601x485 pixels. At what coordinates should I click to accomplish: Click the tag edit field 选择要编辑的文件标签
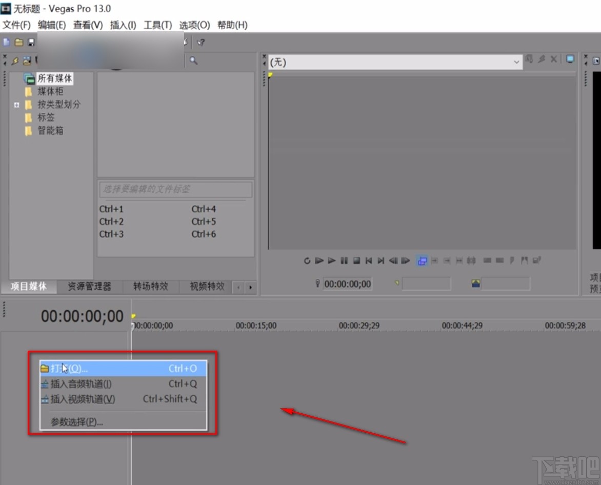point(175,189)
